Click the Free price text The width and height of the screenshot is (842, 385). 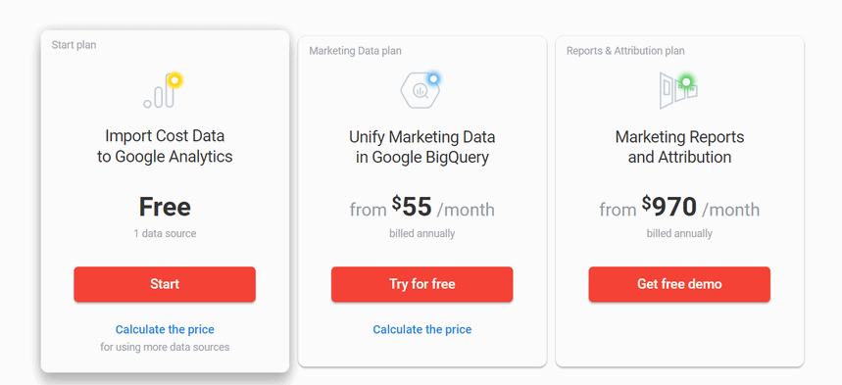pos(165,207)
